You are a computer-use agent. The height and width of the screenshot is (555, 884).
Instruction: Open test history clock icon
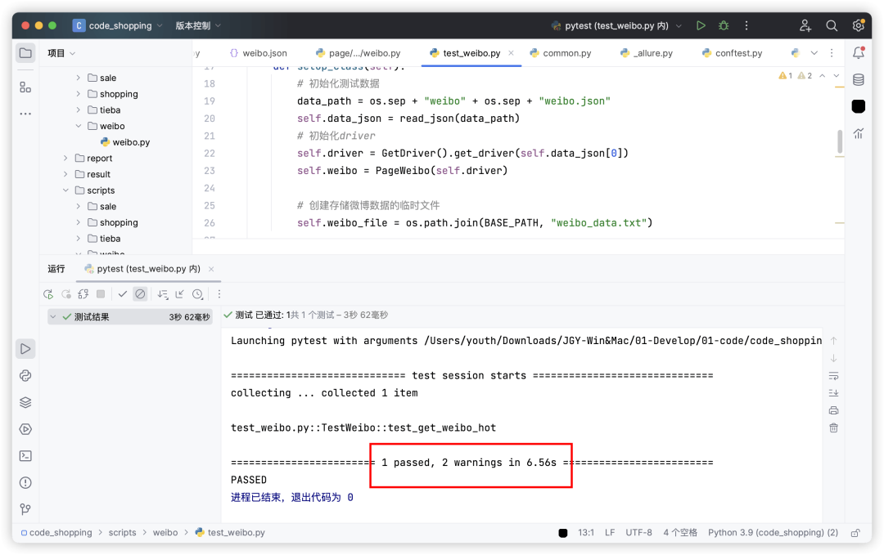[197, 293]
